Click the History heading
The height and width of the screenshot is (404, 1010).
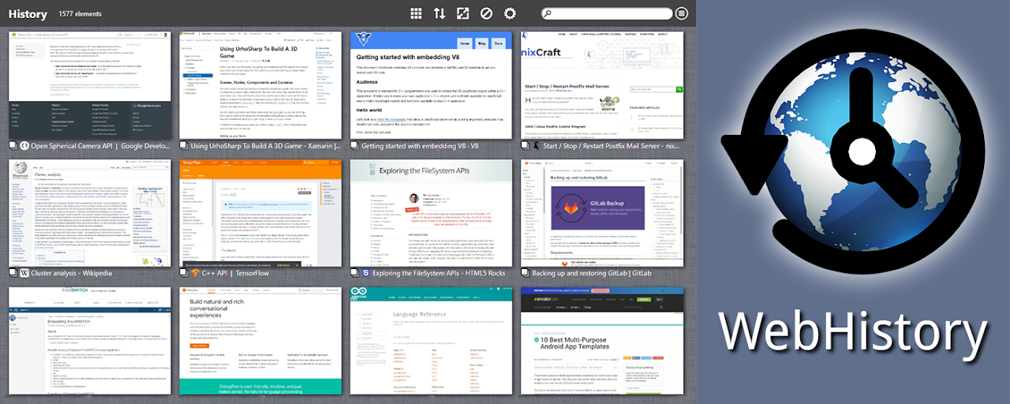click(x=28, y=14)
